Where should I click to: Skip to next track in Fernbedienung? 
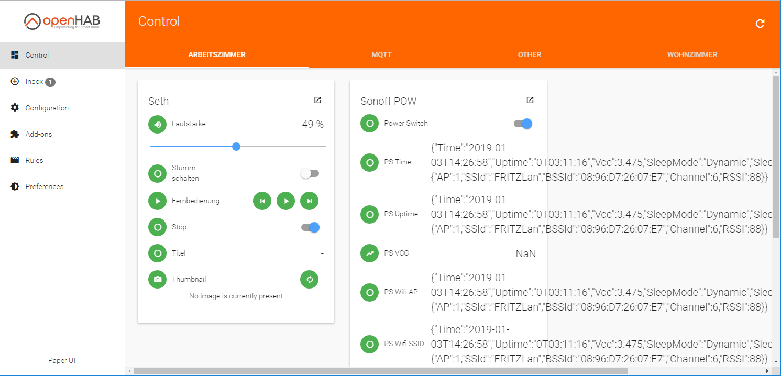tap(309, 201)
